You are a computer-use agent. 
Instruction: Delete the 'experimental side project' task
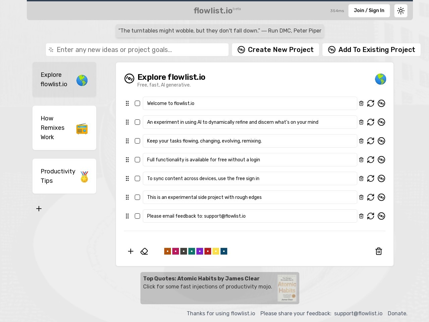[361, 197]
